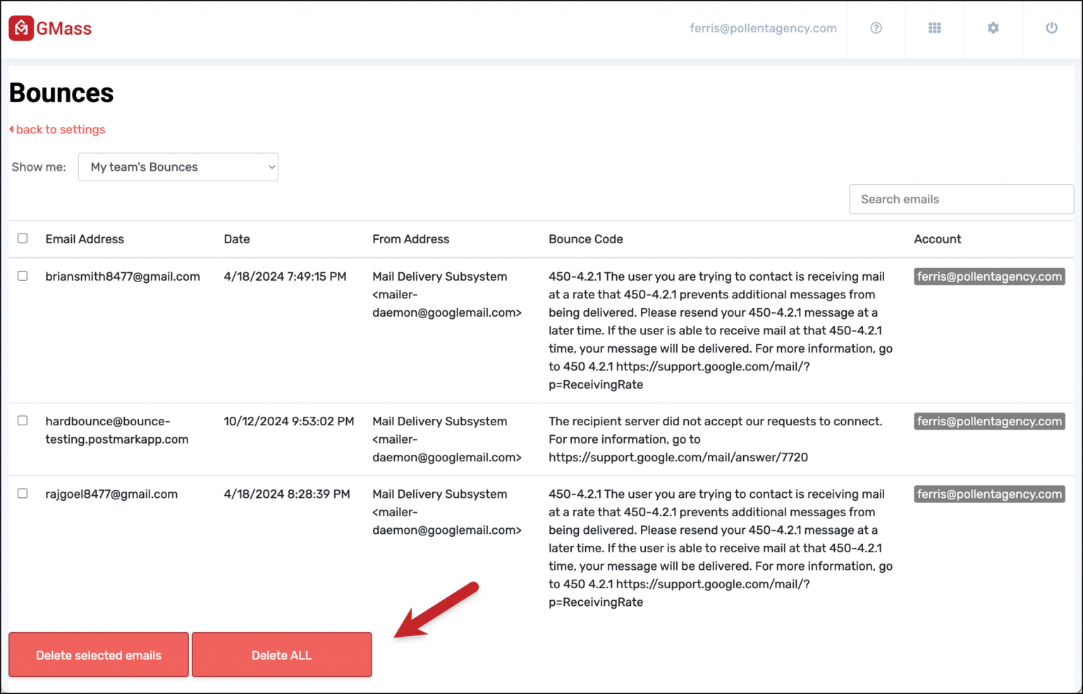The height and width of the screenshot is (694, 1083).
Task: Toggle the select-all checkbox in header
Action: (23, 238)
